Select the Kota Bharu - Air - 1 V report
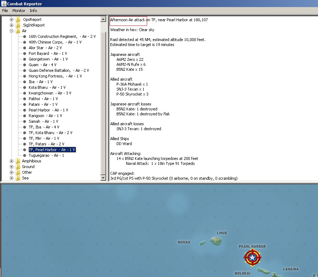Image resolution: width=318 pixels, height=277 pixels. pos(47,88)
